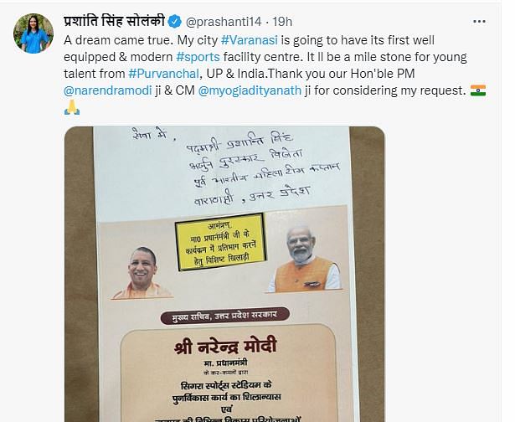Open the attached invitation card image
Viewport: 515px width, 422px height.
(x=224, y=274)
